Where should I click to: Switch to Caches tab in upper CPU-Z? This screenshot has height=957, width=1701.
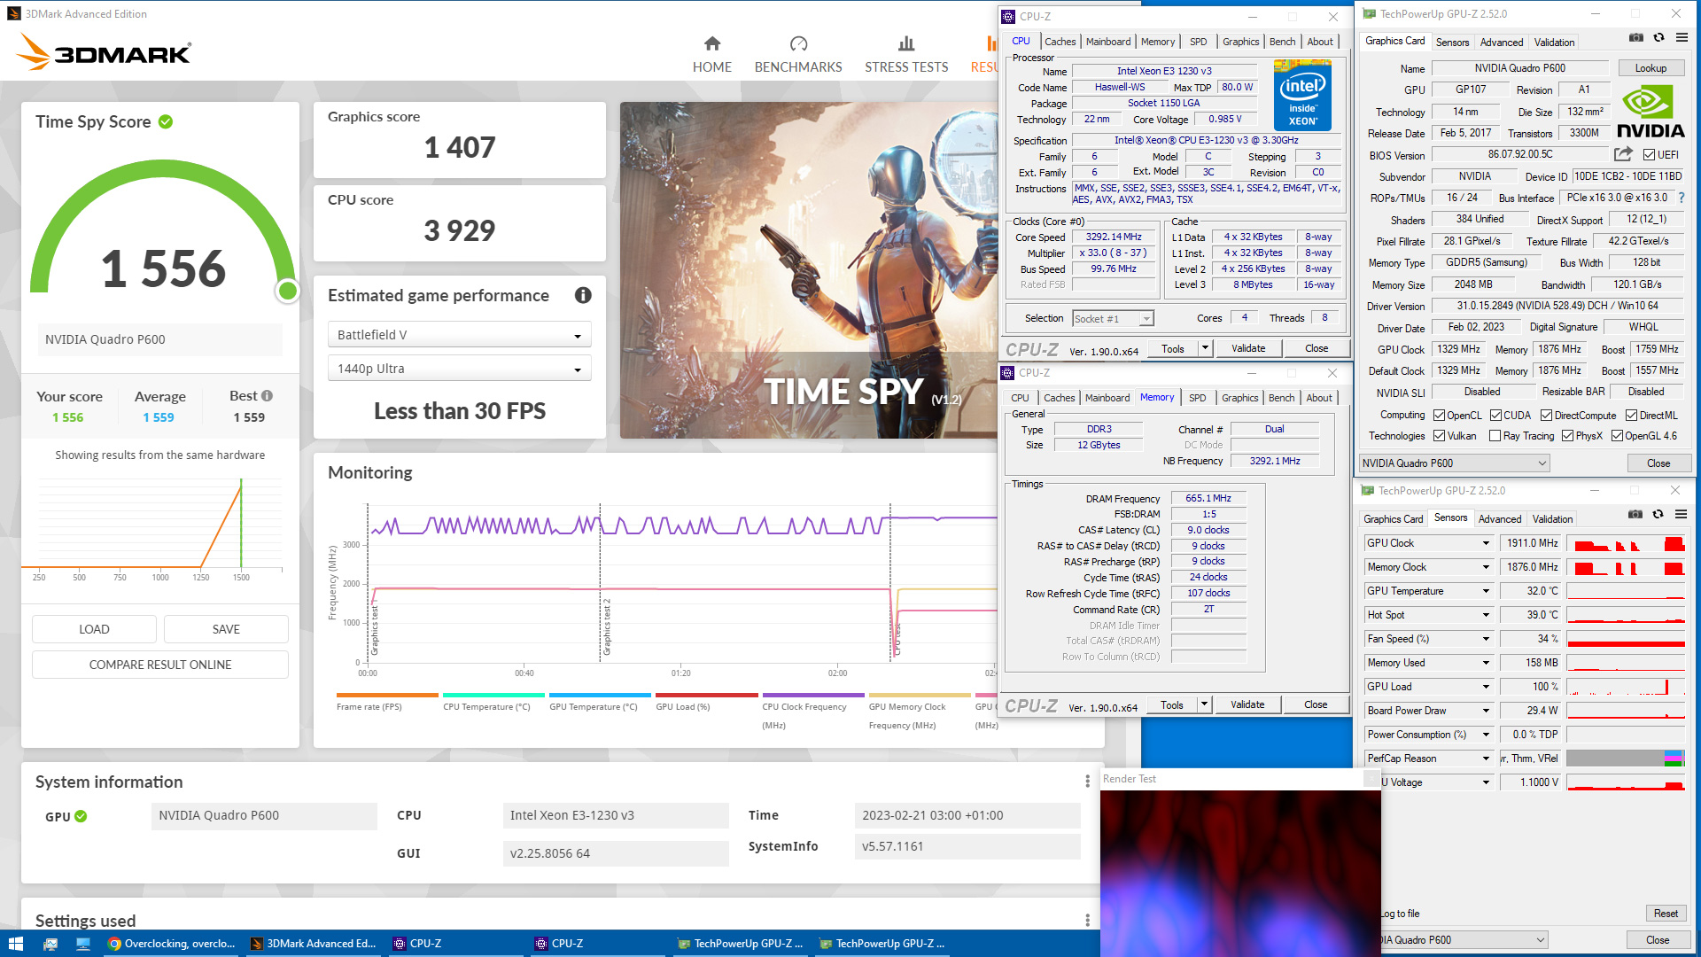click(x=1060, y=42)
